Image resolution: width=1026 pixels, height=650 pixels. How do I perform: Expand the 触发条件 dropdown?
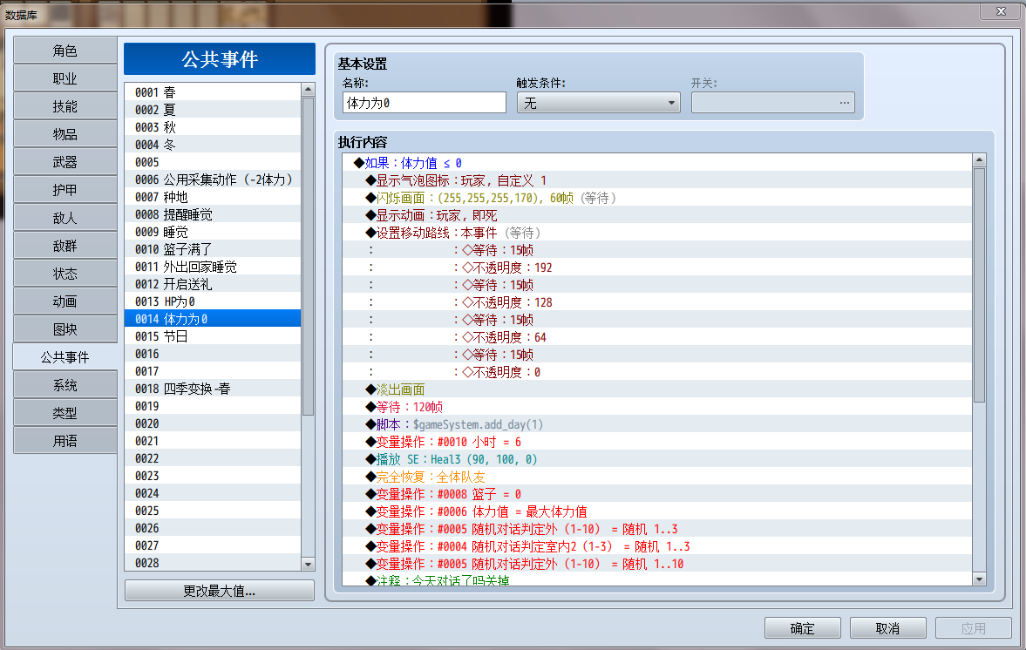point(598,103)
